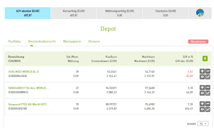
Task: Click the Stk./Nom. column header
Action: coord(73,57)
